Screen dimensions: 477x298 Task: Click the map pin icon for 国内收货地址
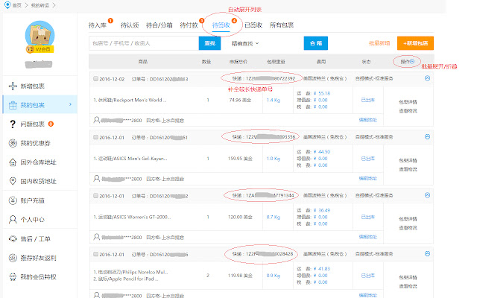pos(13,181)
